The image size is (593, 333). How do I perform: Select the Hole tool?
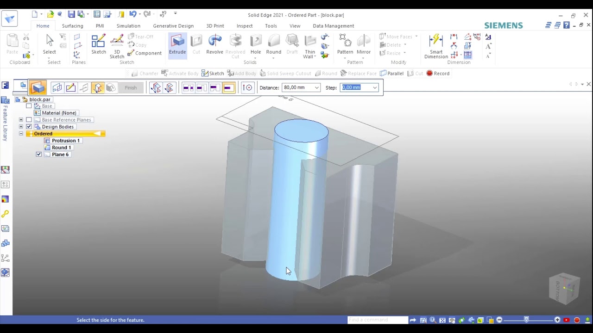(256, 44)
